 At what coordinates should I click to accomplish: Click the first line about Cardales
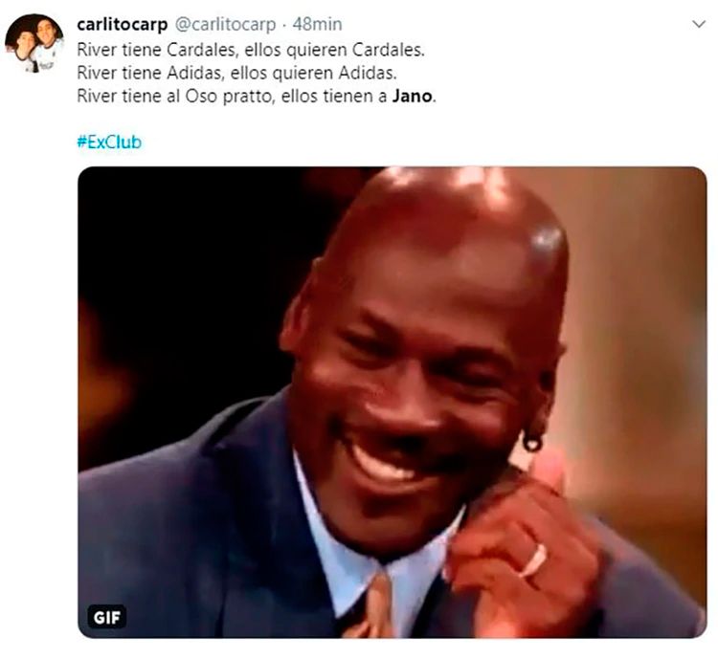(251, 50)
